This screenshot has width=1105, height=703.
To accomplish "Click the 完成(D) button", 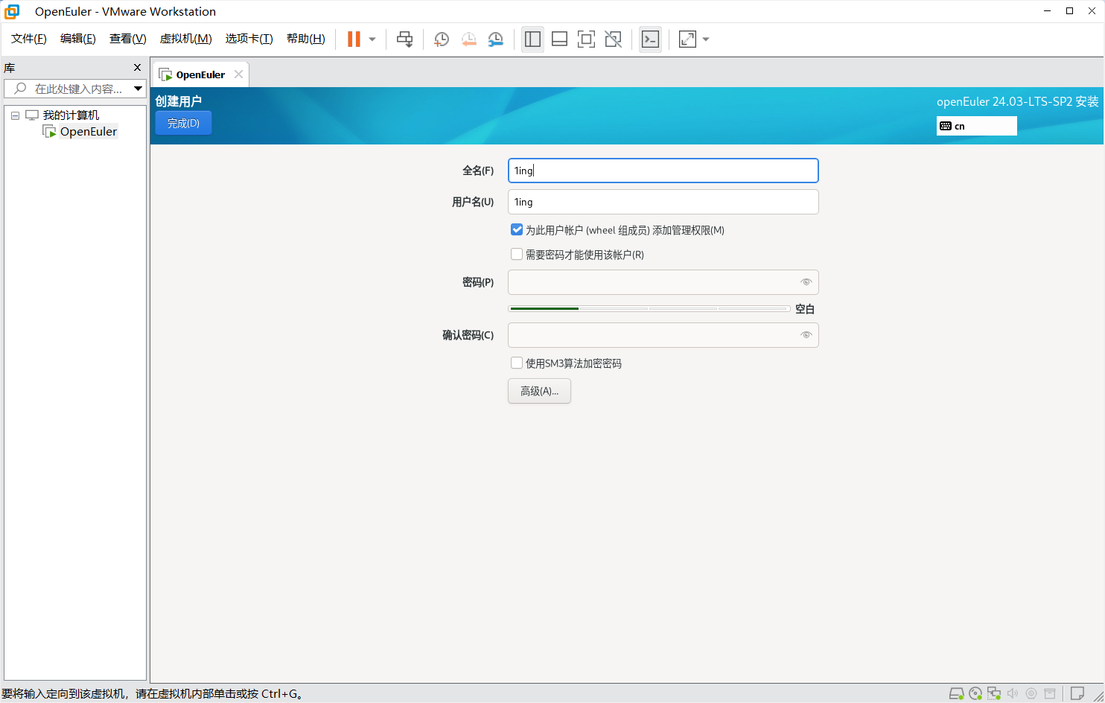I will click(183, 123).
